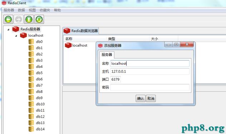The image size is (226, 134).
Task: Click the 大小 column header
Action: coord(164,39)
